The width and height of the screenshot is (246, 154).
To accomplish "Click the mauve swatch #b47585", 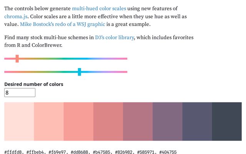I will [x=138, y=122].
